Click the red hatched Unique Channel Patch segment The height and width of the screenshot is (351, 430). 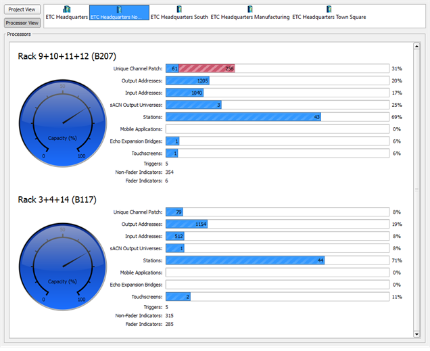[207, 68]
